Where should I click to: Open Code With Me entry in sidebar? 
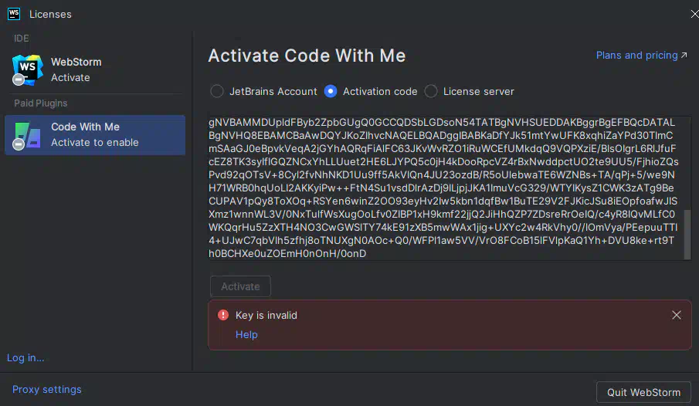click(x=95, y=135)
